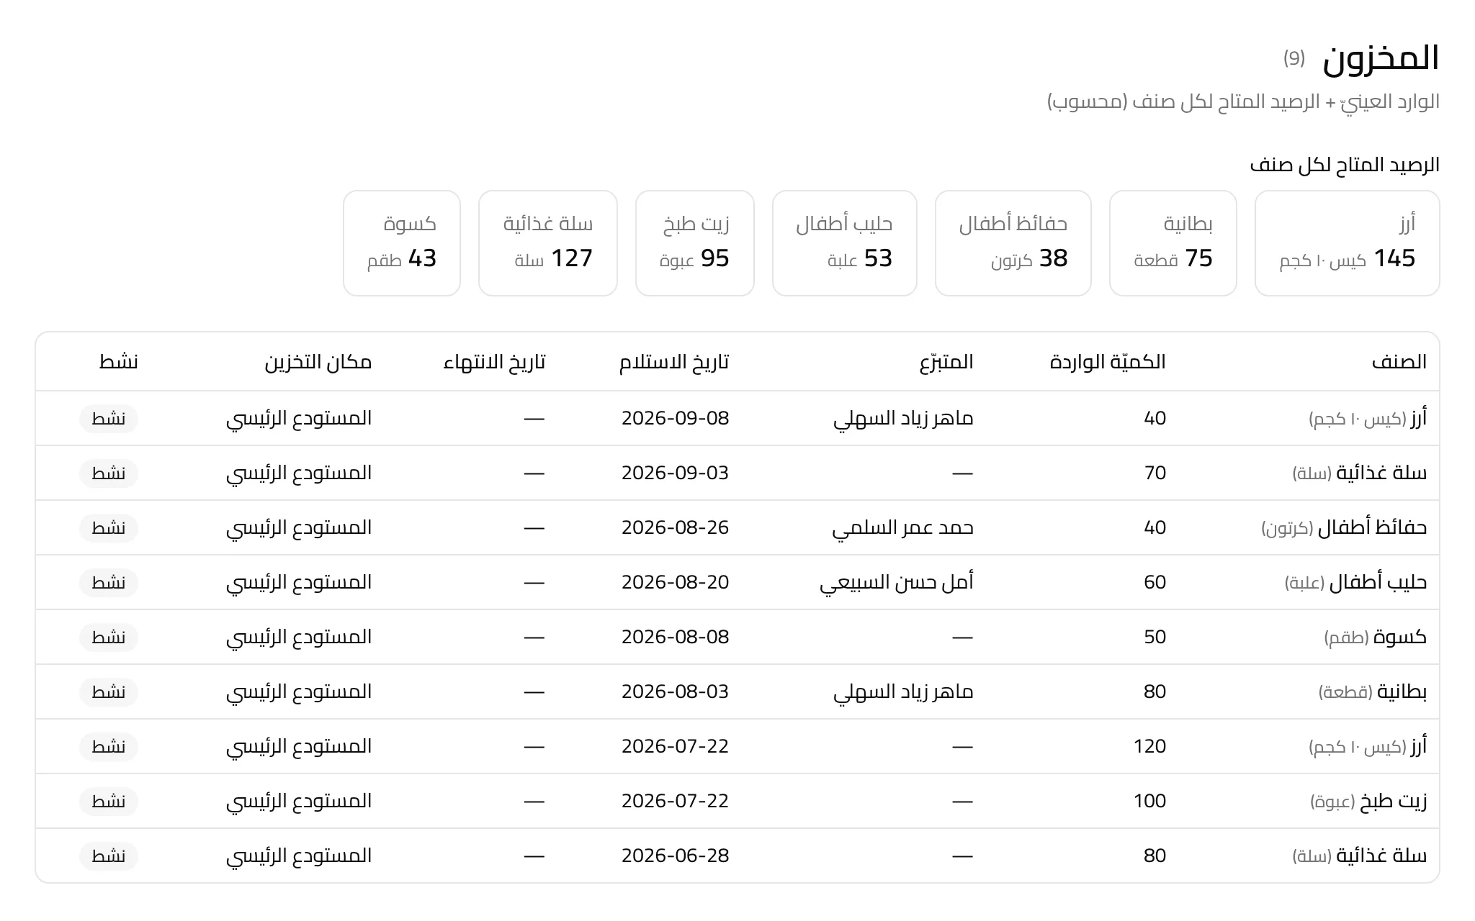Click donor أمل حسن السبيعي
Image resolution: width=1475 pixels, height=921 pixels.
pos(896,583)
